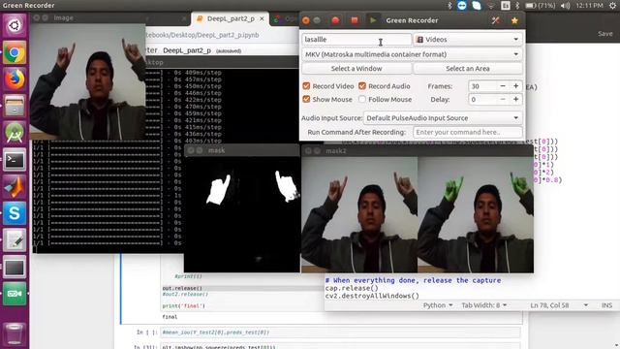The width and height of the screenshot is (620, 349).
Task: Click Save in the text editor header
Action: click(604, 34)
